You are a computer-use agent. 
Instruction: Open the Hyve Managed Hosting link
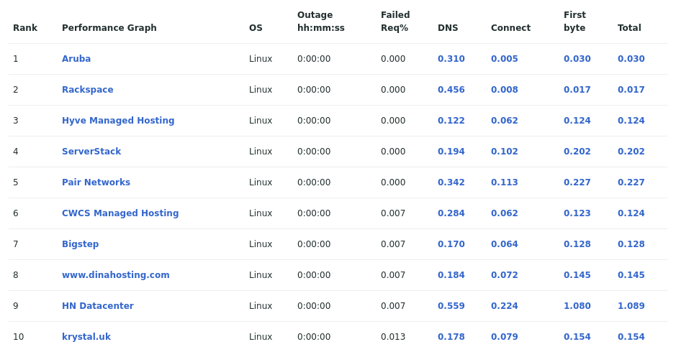(x=118, y=121)
